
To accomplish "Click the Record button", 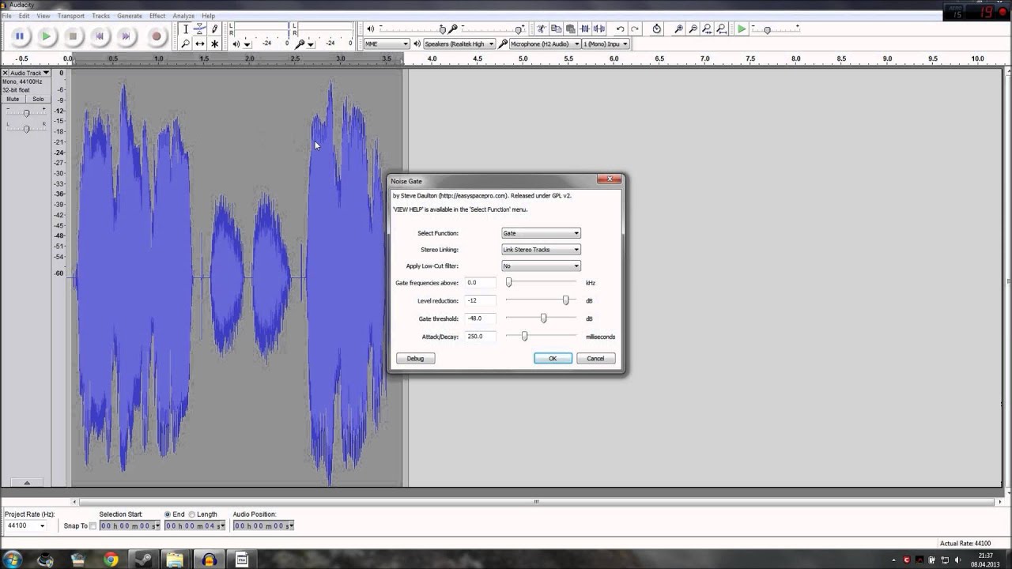I will click(x=156, y=36).
